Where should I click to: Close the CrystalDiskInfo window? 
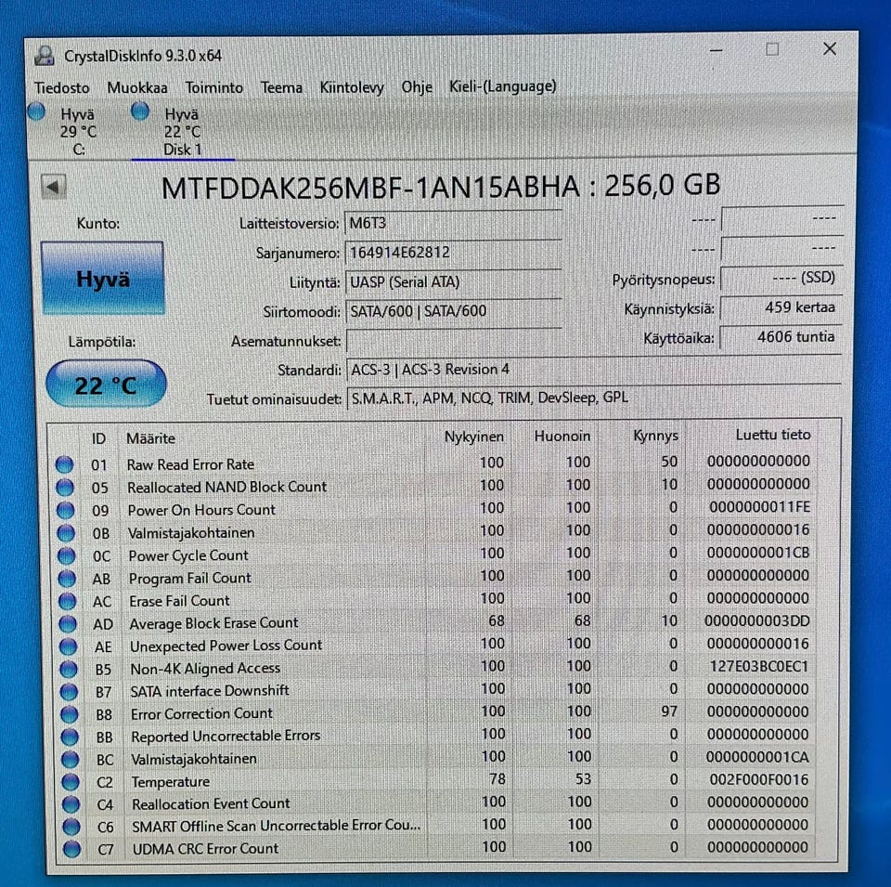click(830, 49)
